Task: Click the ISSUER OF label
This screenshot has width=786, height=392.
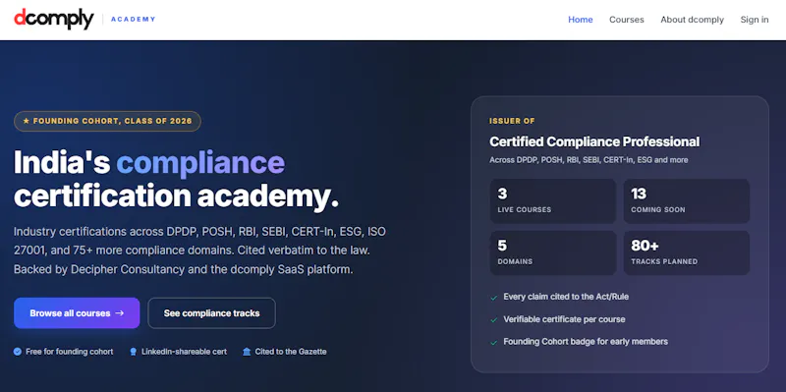Action: coord(512,121)
